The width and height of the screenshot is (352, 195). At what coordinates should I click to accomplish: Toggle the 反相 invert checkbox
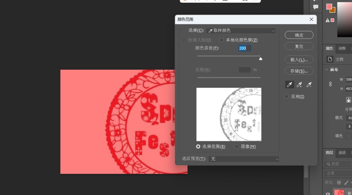287,97
